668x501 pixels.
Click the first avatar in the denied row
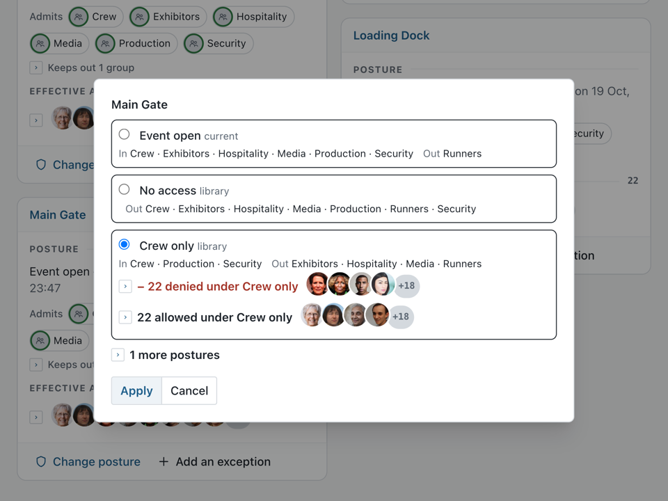click(x=318, y=285)
